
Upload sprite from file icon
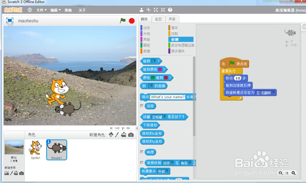[124, 134]
